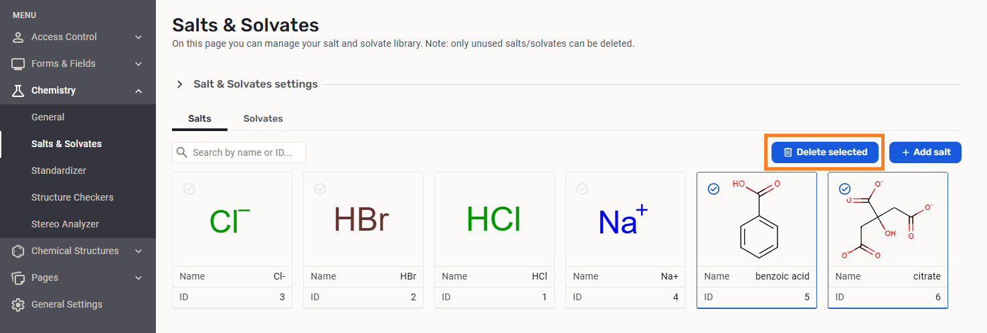Click the search magnifier icon
Screen dimensions: 987x333
[182, 152]
